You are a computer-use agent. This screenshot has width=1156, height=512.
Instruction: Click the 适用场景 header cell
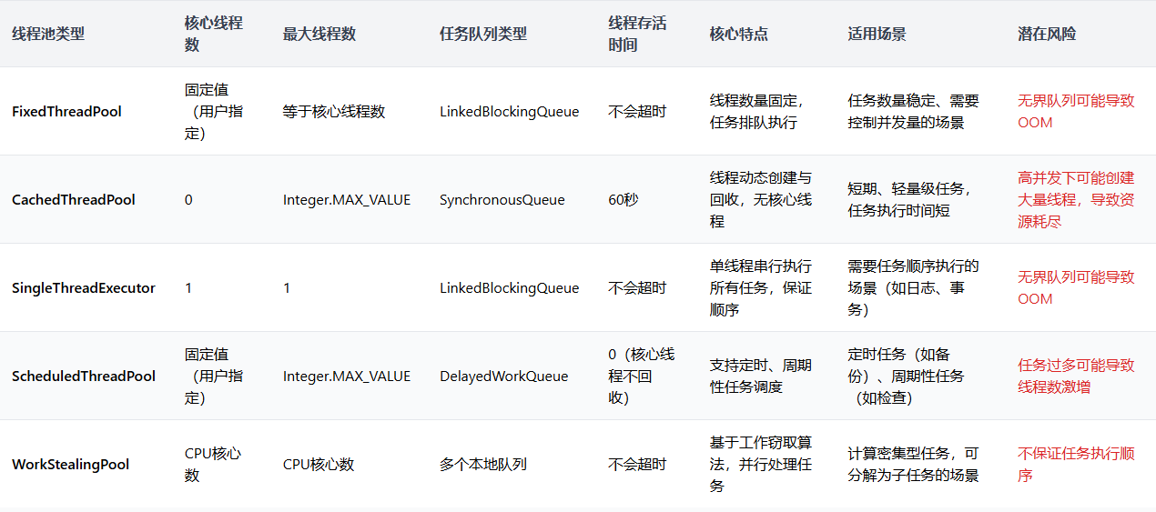click(877, 34)
